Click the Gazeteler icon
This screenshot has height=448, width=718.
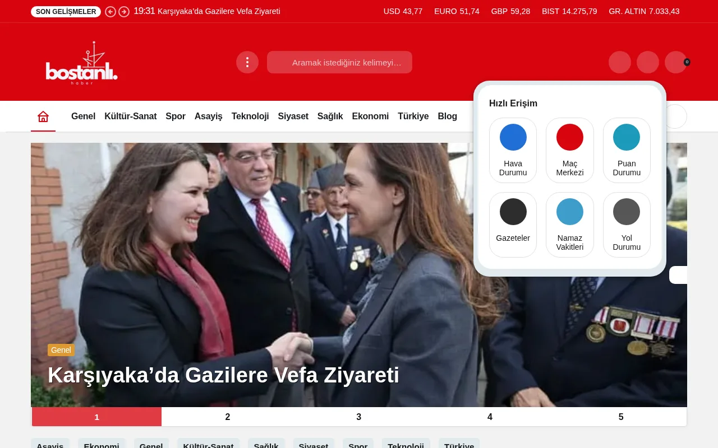click(513, 212)
